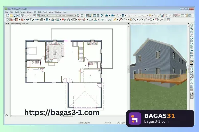
Task: Close the Full Camera view pane
Action: click(188, 24)
